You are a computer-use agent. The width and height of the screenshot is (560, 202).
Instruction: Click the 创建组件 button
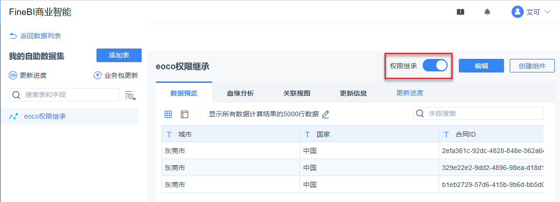tap(532, 66)
